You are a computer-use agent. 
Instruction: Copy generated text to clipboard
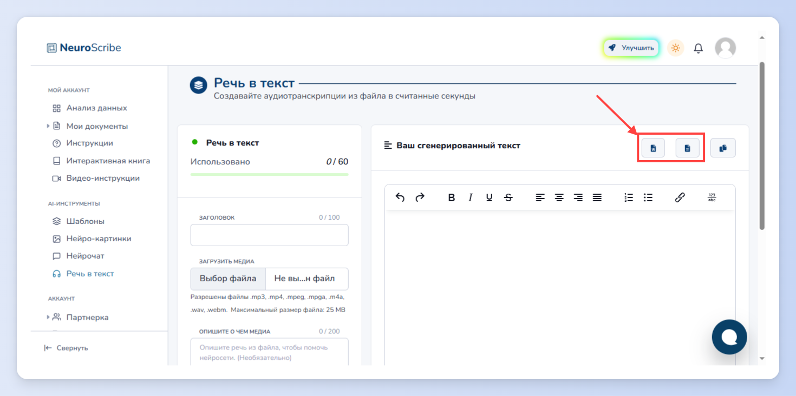coord(723,148)
